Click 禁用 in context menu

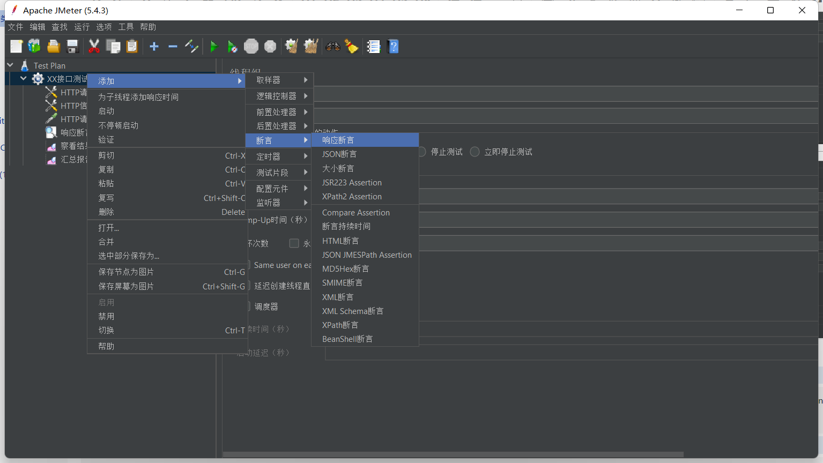click(166, 316)
